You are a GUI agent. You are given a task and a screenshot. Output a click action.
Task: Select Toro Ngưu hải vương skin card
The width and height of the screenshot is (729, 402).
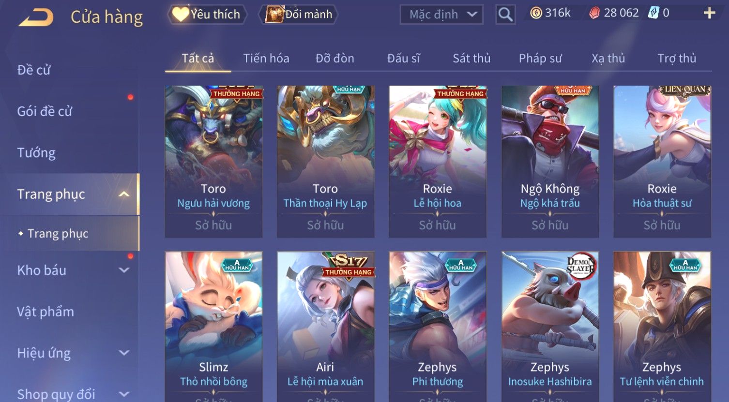pyautogui.click(x=213, y=162)
